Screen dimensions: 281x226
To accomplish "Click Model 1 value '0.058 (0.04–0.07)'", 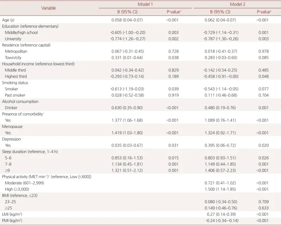I will (x=127, y=20).
